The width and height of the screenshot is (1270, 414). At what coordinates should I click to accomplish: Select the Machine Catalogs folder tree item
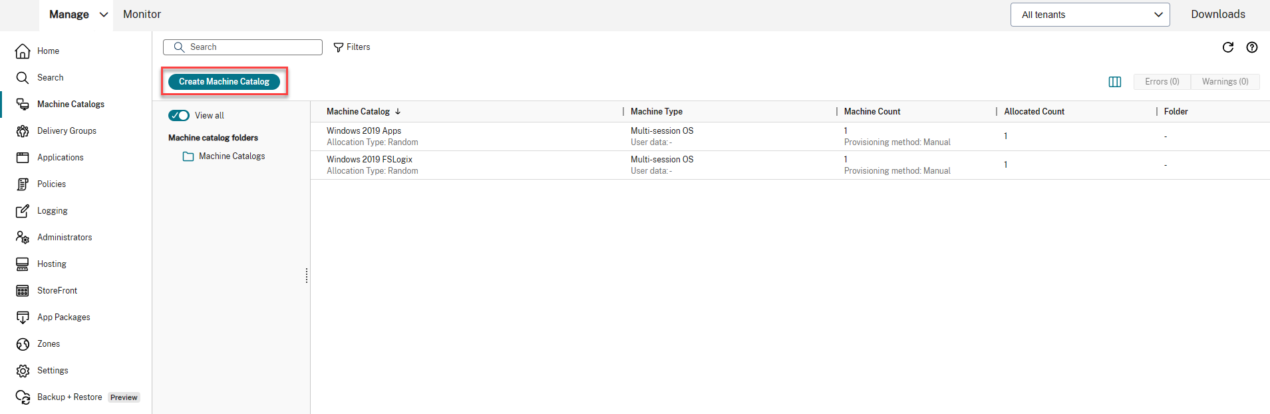click(x=231, y=156)
